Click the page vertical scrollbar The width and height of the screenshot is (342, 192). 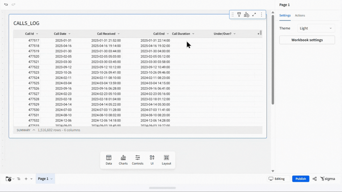pos(273,60)
